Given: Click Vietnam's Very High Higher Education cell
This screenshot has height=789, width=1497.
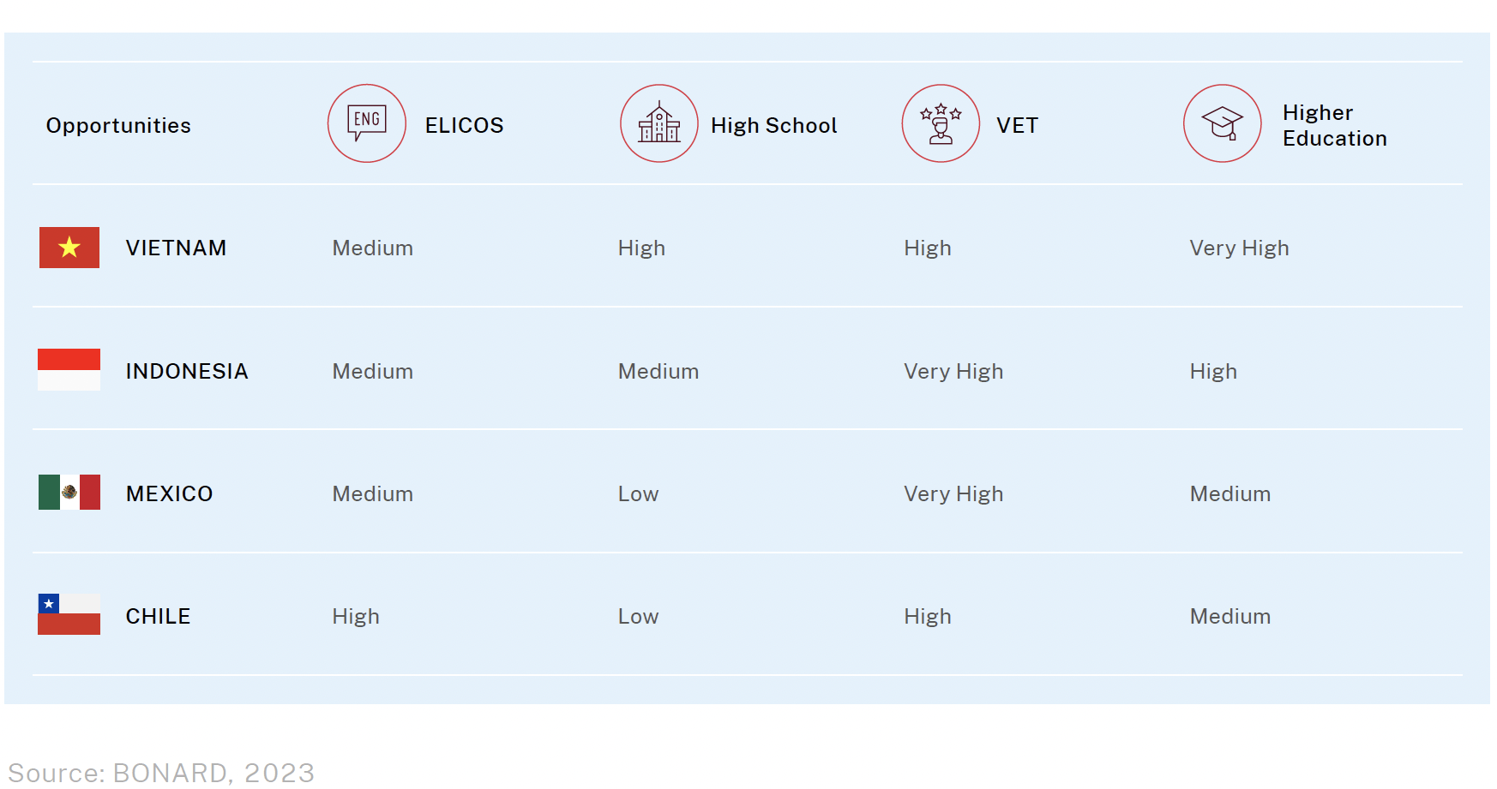Looking at the screenshot, I should tap(1239, 248).
